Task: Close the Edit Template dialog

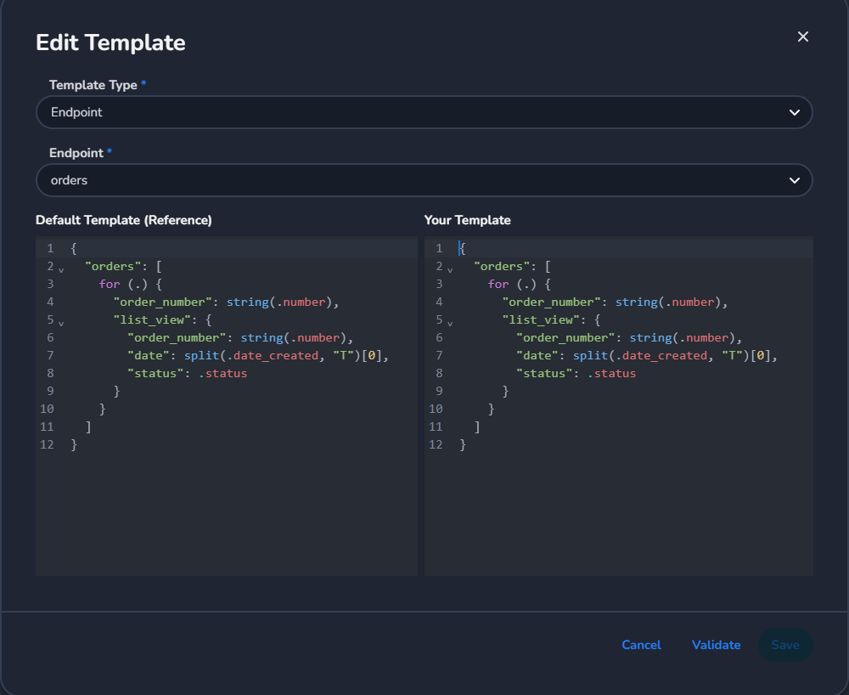Action: click(803, 37)
